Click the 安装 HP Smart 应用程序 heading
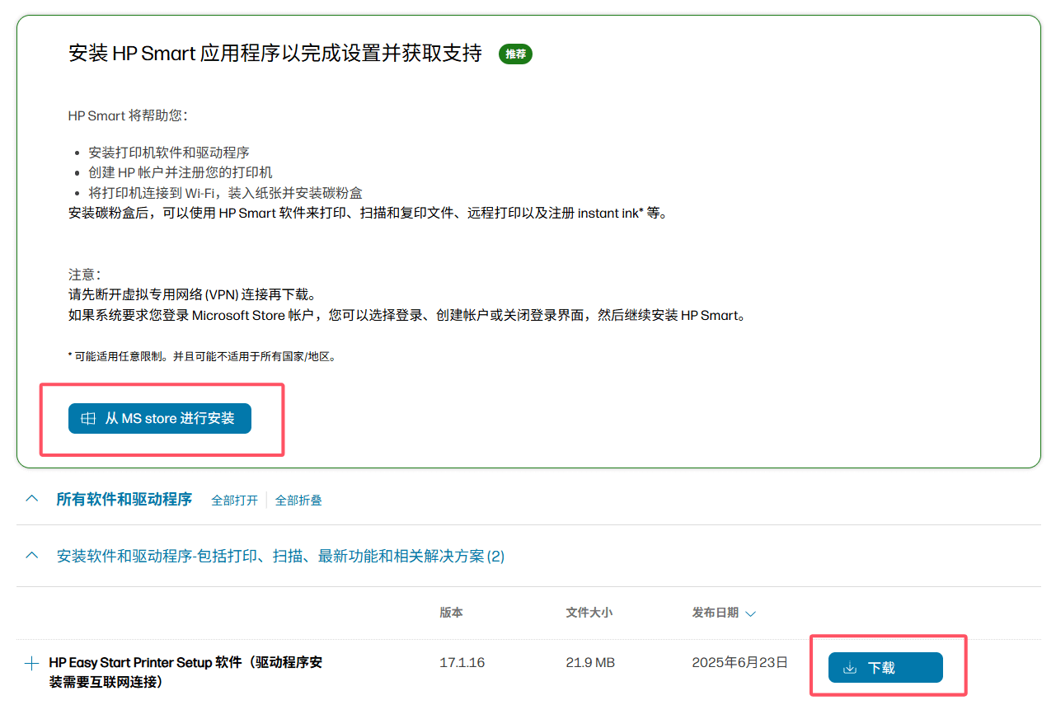This screenshot has width=1056, height=705. 275,54
